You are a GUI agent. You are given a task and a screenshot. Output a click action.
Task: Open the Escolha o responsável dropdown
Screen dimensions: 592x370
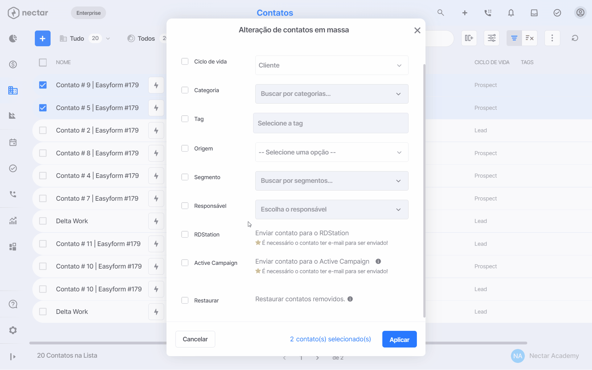(332, 210)
